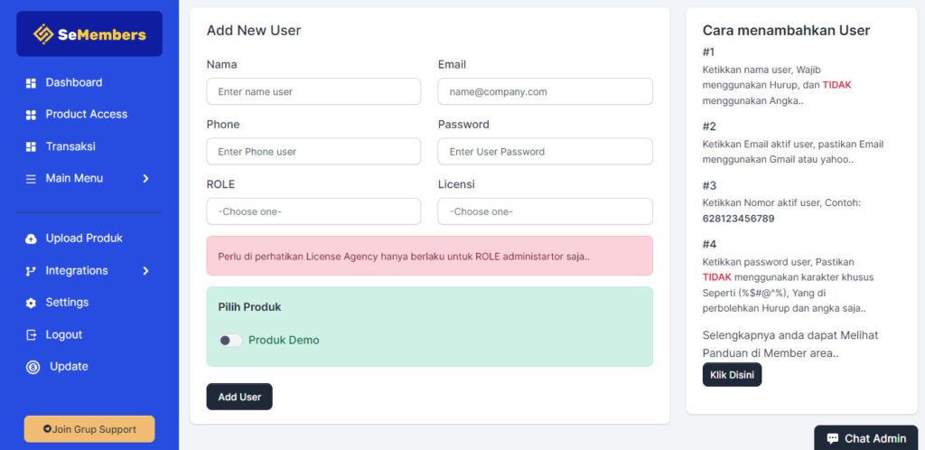The height and width of the screenshot is (450, 925).
Task: Click the Upload Produk cloud icon
Action: coord(31,239)
